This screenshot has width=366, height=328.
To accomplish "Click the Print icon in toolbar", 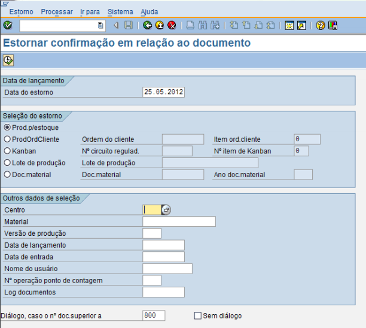I will 190,25.
